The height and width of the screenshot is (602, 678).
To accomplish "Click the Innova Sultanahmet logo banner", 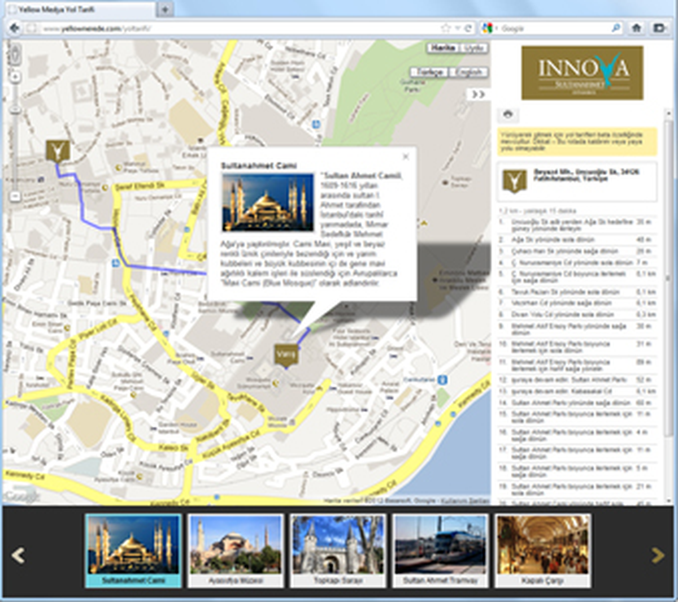I will coord(582,73).
